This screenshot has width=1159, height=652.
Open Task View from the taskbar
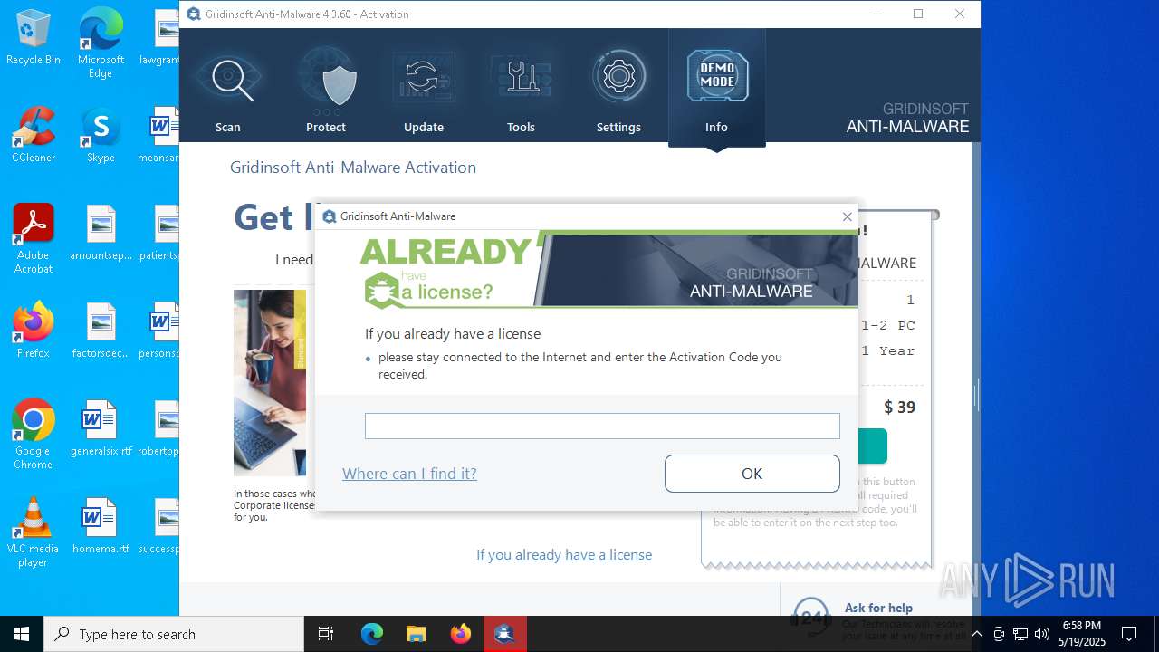326,634
